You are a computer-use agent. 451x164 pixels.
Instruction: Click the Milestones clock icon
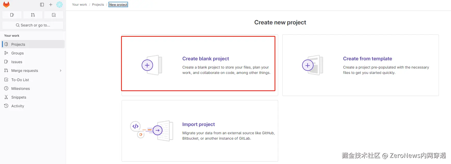pyautogui.click(x=6, y=89)
